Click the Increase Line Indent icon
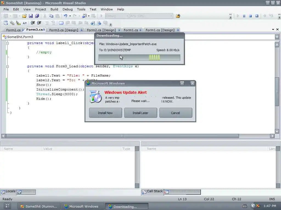Image resolution: width=281 pixels, height=210 pixels. point(39,23)
